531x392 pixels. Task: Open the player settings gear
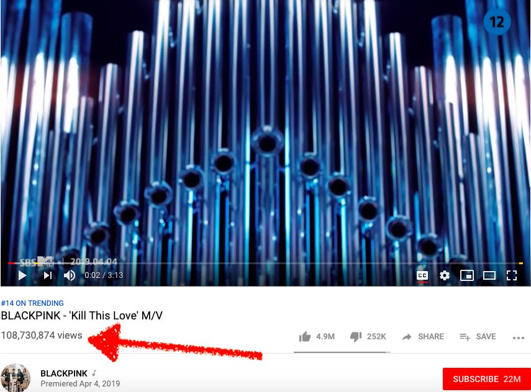444,275
